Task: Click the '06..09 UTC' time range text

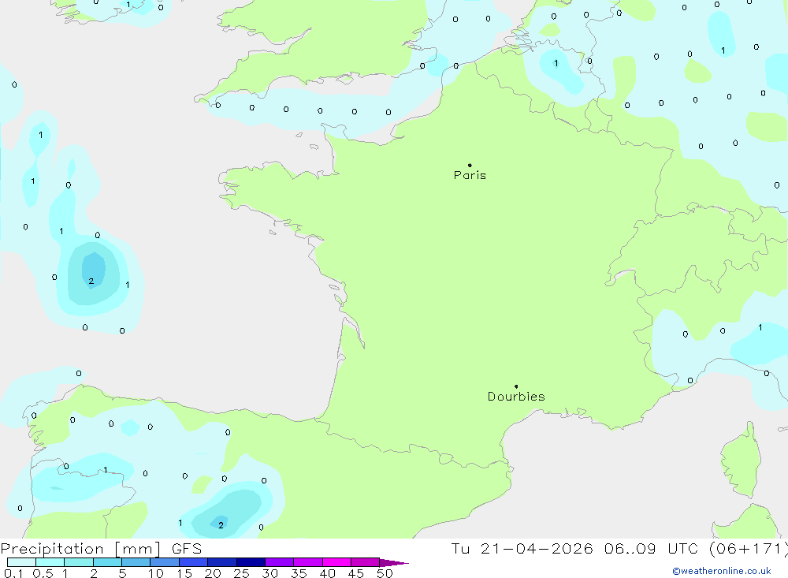Action: point(652,548)
